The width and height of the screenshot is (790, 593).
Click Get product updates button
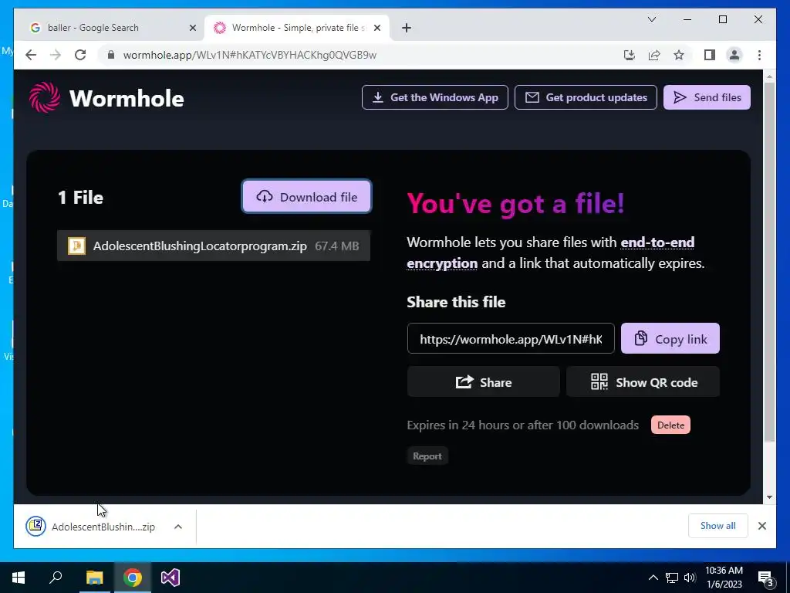(x=586, y=97)
